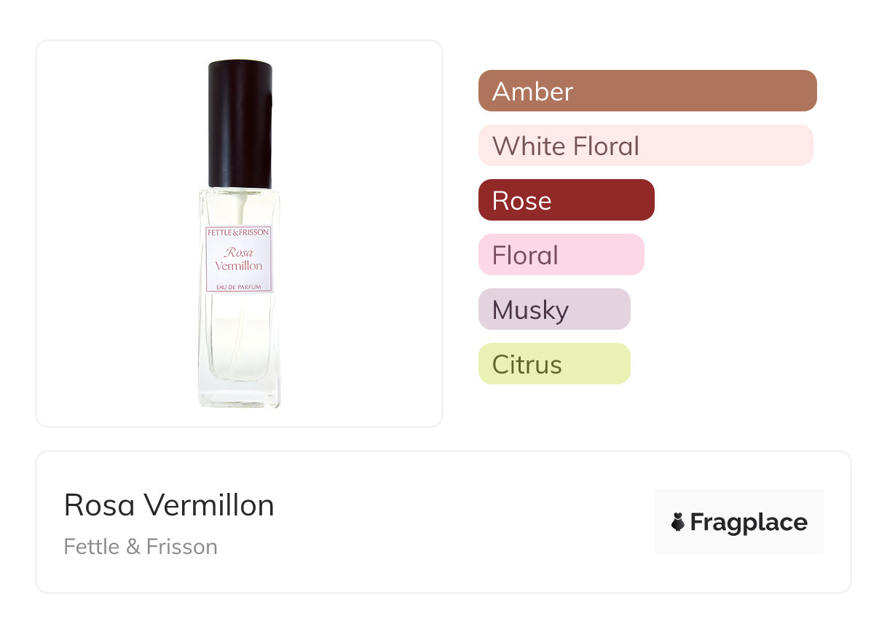Click the "FETTLE&FRISSON" header on bottle label
Viewport: 887px width, 629px height.
[239, 232]
